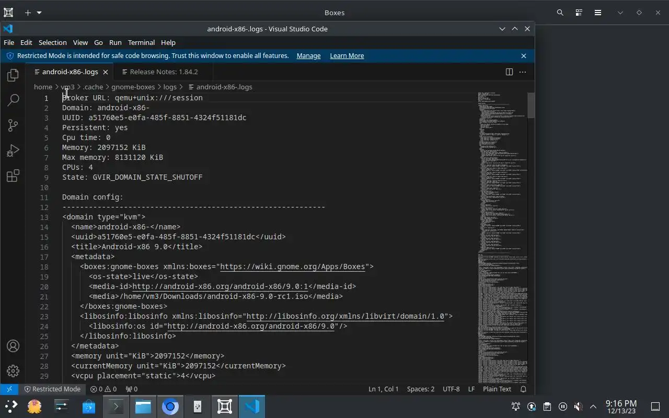Open the Run menu
669x418 pixels.
point(115,42)
